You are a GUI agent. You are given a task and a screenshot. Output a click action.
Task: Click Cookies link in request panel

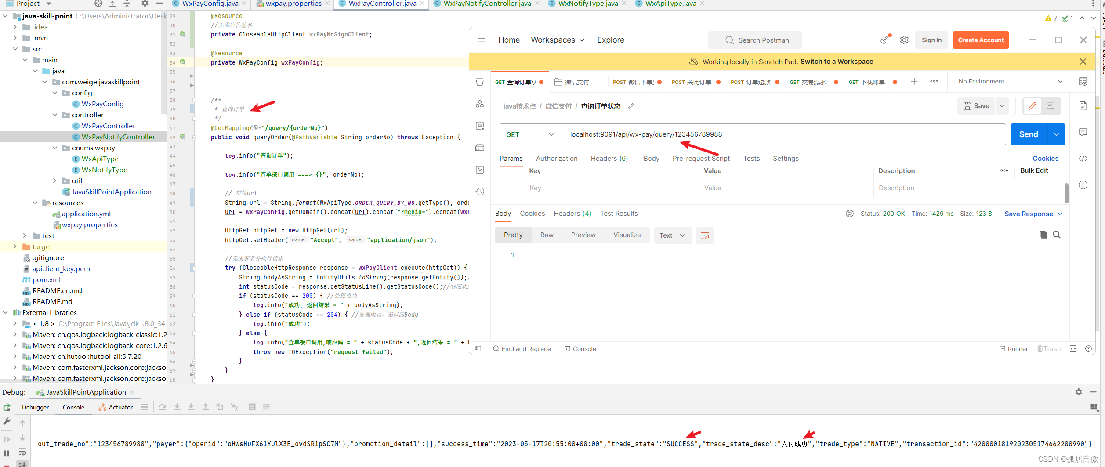tap(1045, 159)
